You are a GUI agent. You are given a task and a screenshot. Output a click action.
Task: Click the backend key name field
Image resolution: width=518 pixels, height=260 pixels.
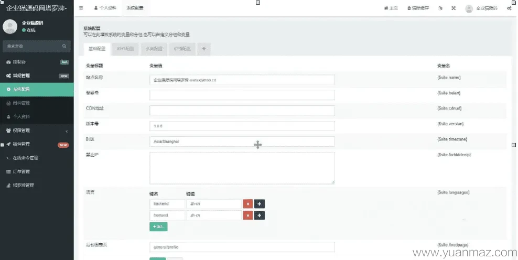167,204
